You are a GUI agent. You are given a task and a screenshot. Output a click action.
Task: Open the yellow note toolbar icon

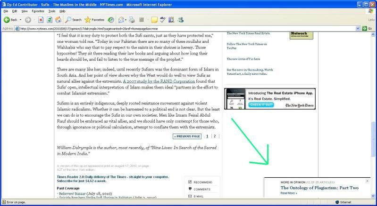pyautogui.click(x=154, y=20)
